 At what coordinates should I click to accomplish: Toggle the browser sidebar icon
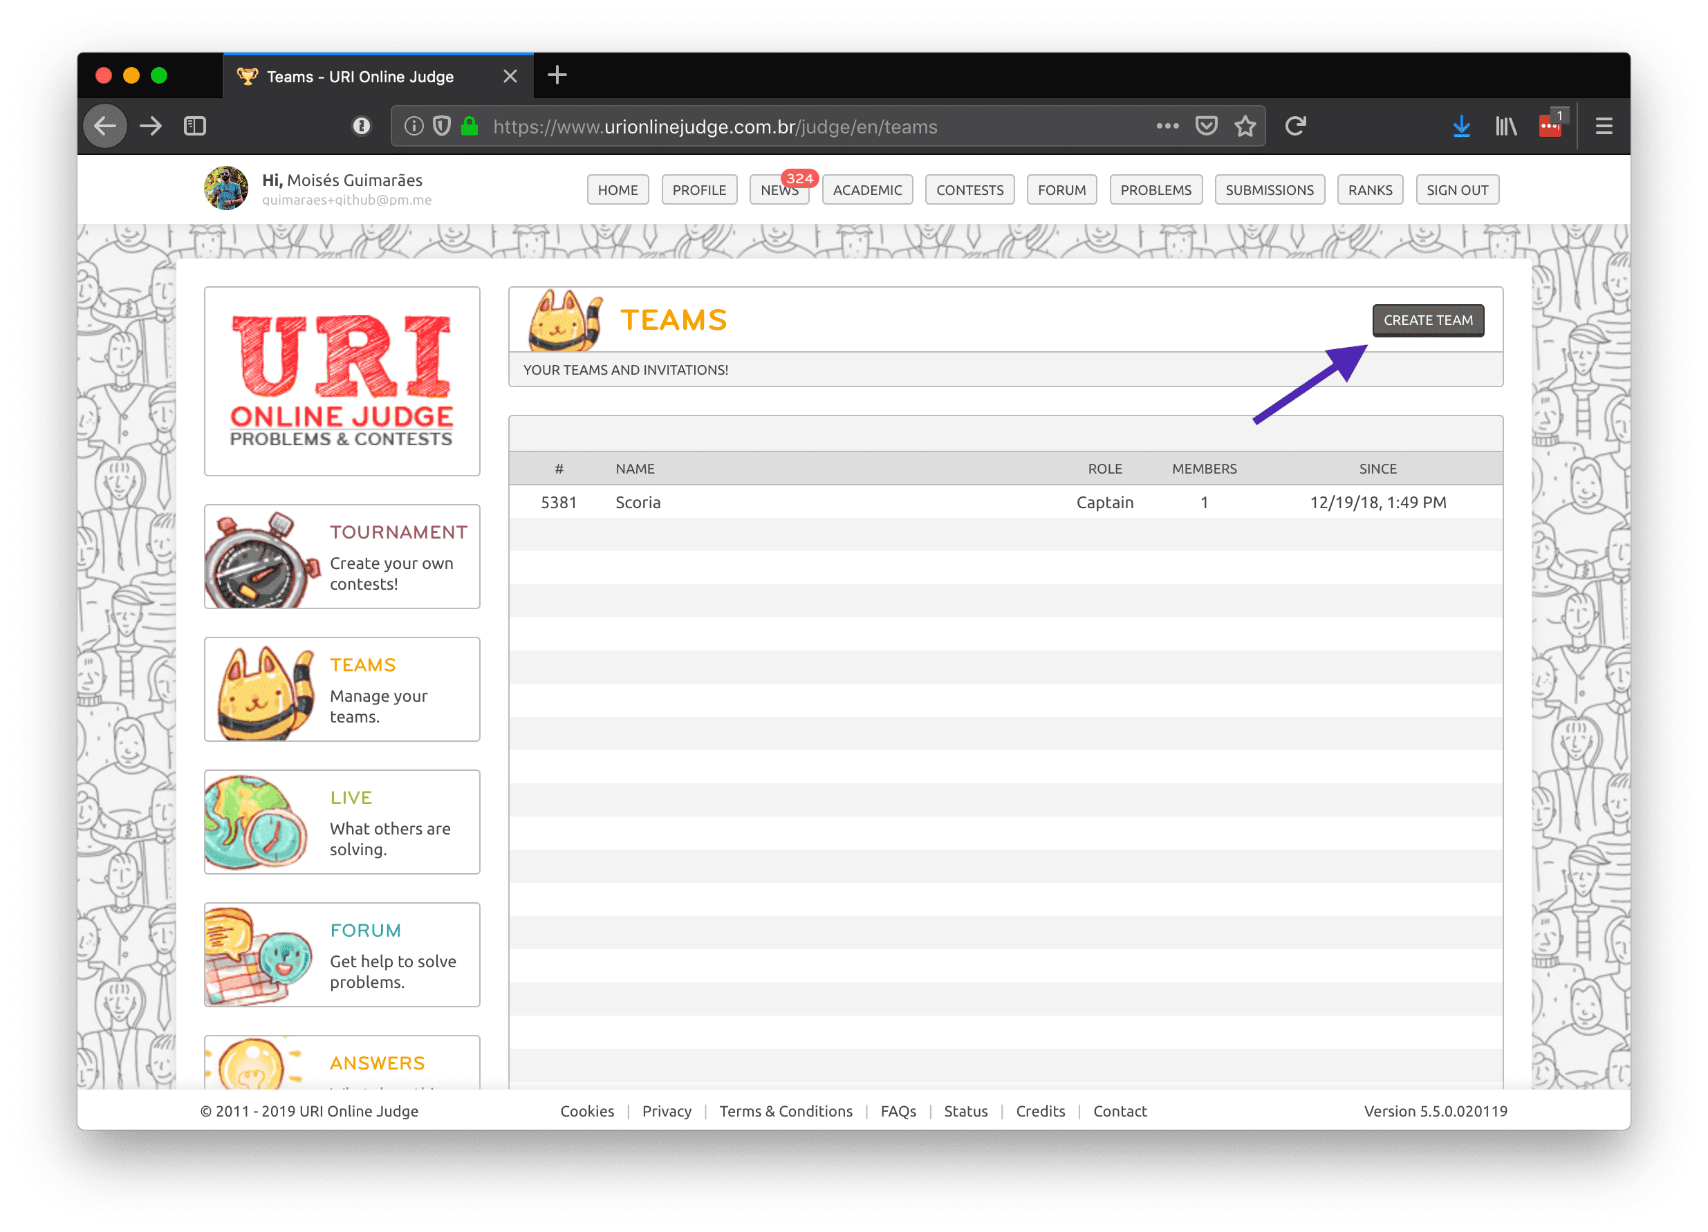[195, 126]
